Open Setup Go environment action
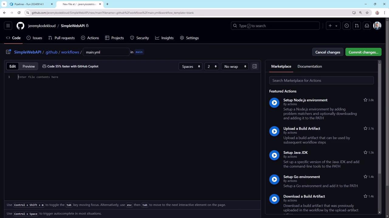The width and height of the screenshot is (389, 218). pos(302,177)
